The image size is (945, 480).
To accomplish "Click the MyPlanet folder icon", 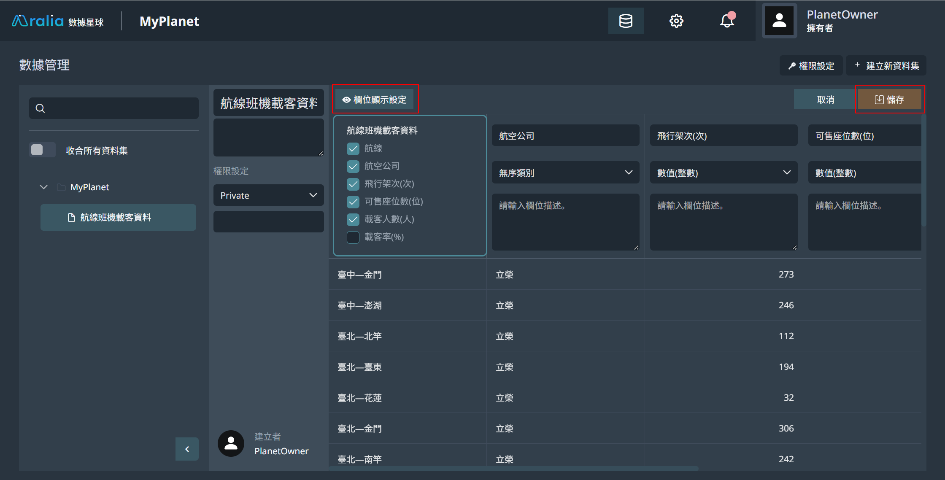I will click(61, 187).
